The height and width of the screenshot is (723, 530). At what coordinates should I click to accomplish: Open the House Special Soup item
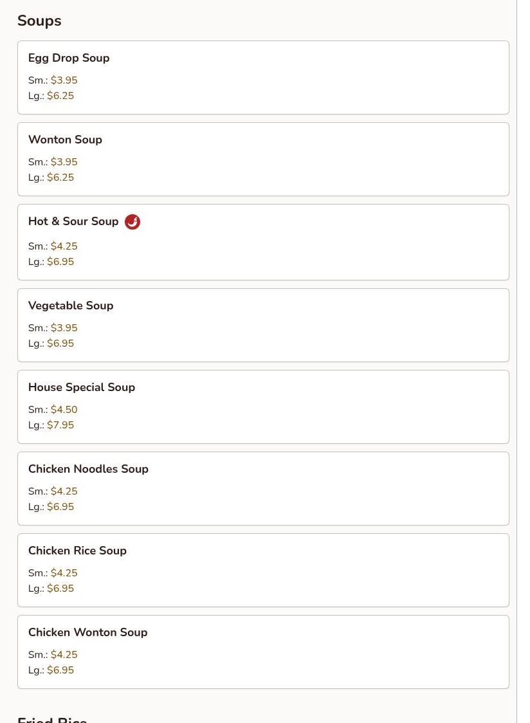(x=263, y=407)
